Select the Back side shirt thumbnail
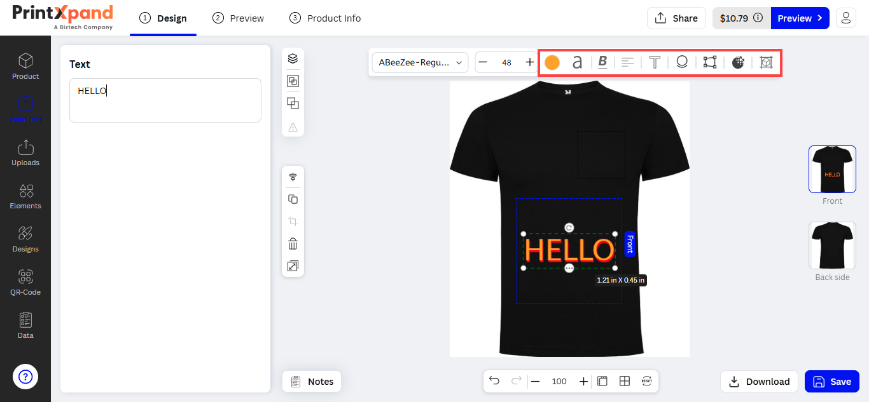869x402 pixels. pyautogui.click(x=832, y=246)
